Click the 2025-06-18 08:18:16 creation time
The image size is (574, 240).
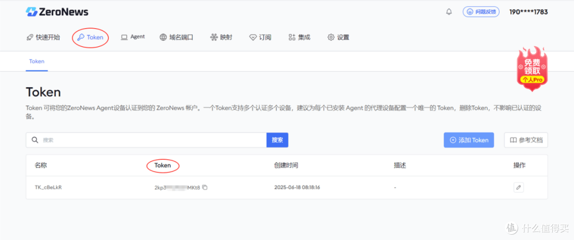(298, 187)
